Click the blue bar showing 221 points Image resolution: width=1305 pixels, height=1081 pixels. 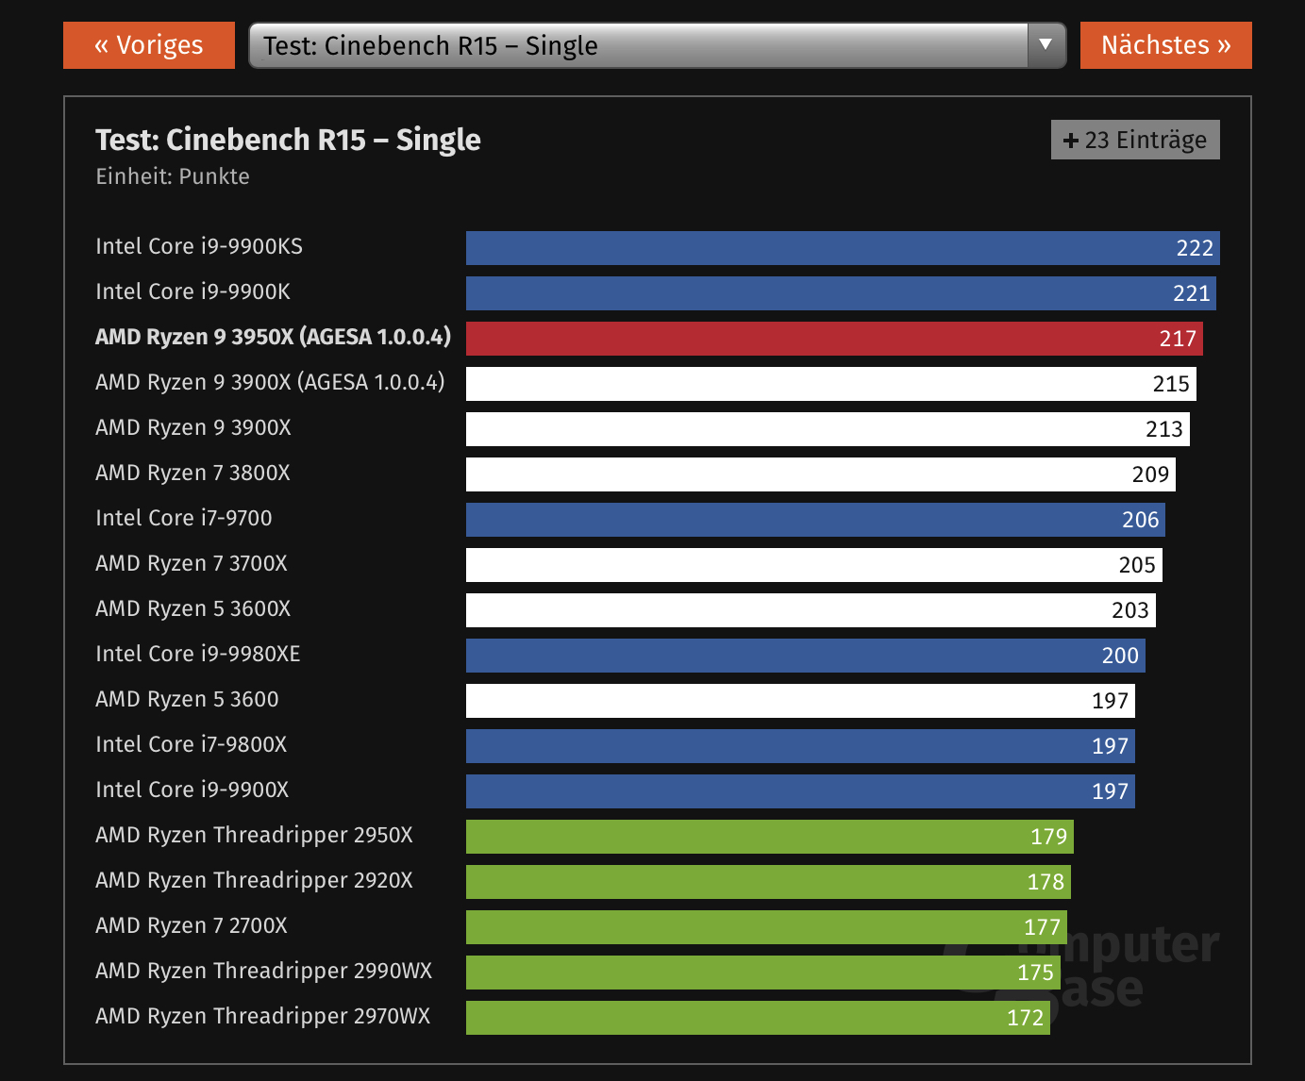pyautogui.click(x=841, y=293)
